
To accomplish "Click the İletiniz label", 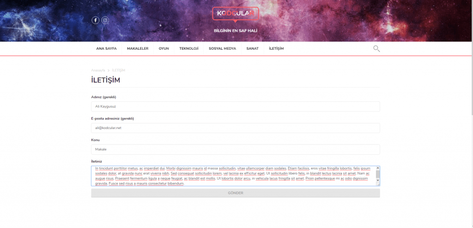I will point(97,162).
